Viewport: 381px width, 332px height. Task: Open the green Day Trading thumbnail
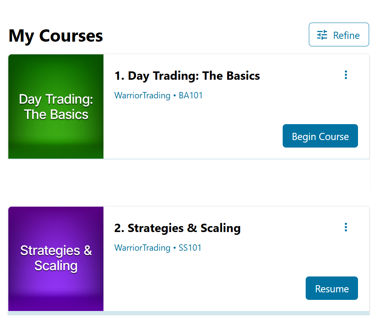(x=56, y=106)
